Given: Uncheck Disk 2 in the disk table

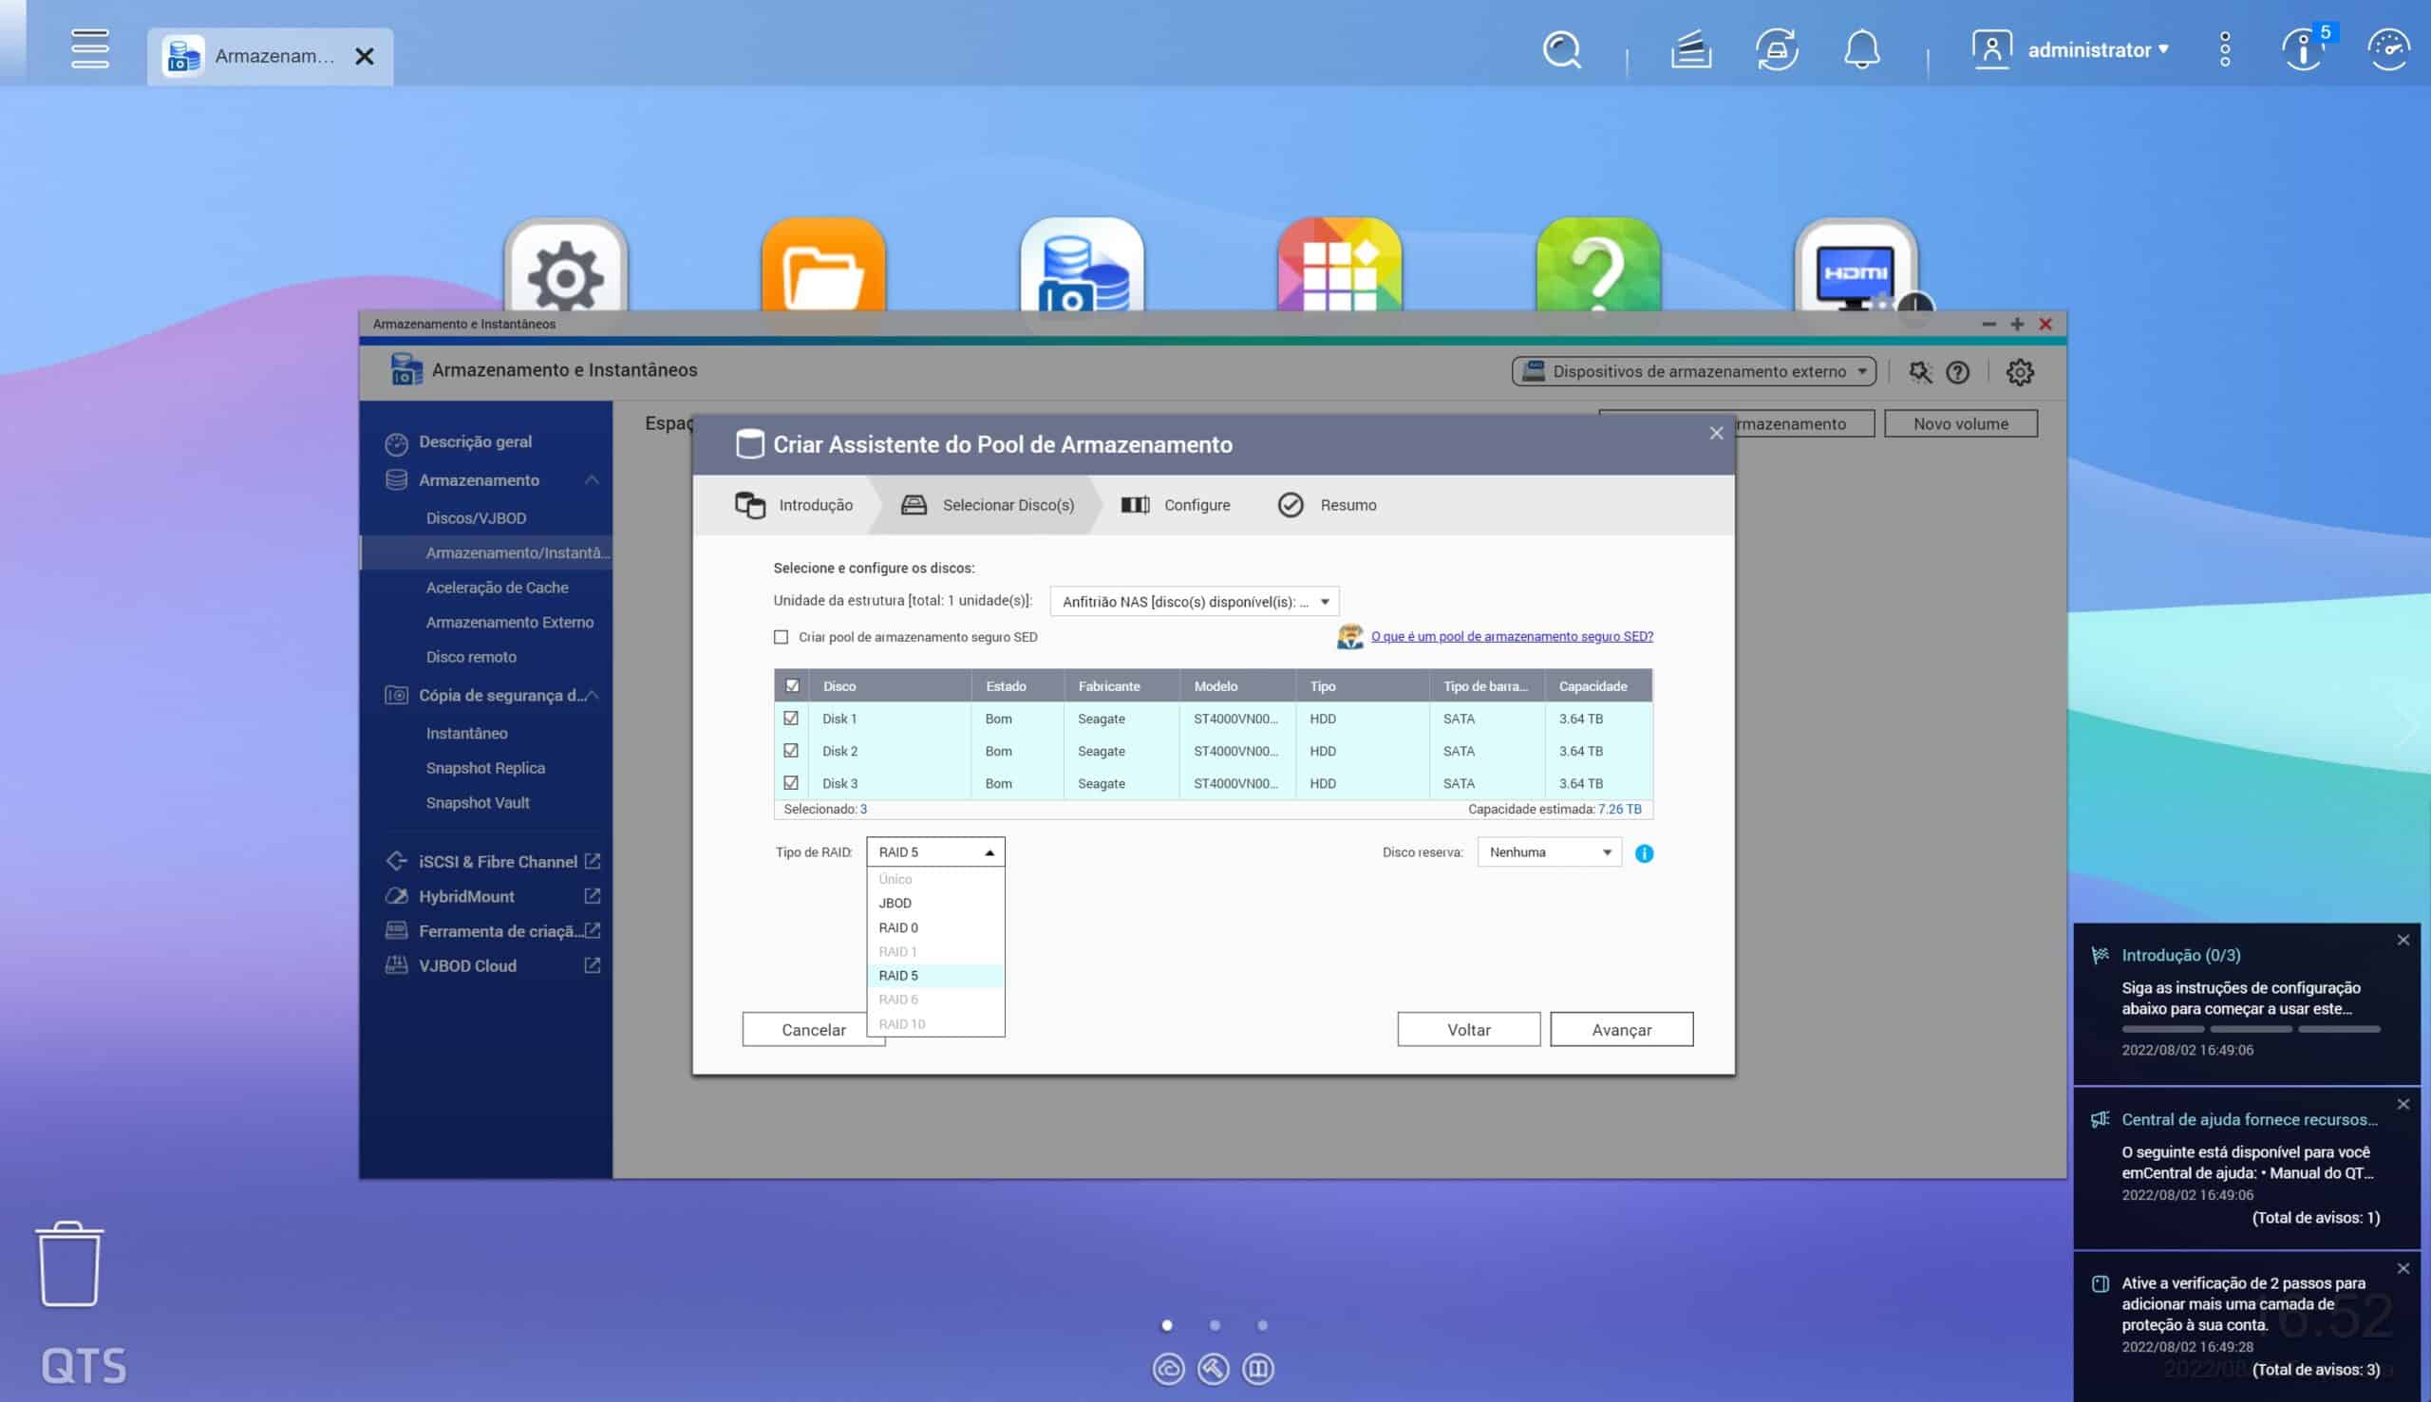Looking at the screenshot, I should click(791, 751).
